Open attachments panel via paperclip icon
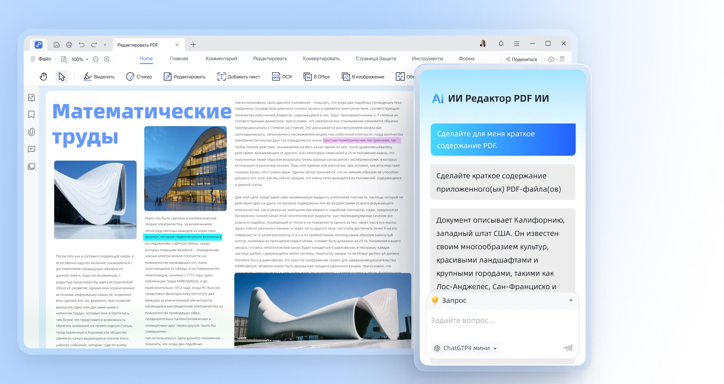The image size is (724, 384). pos(31,132)
